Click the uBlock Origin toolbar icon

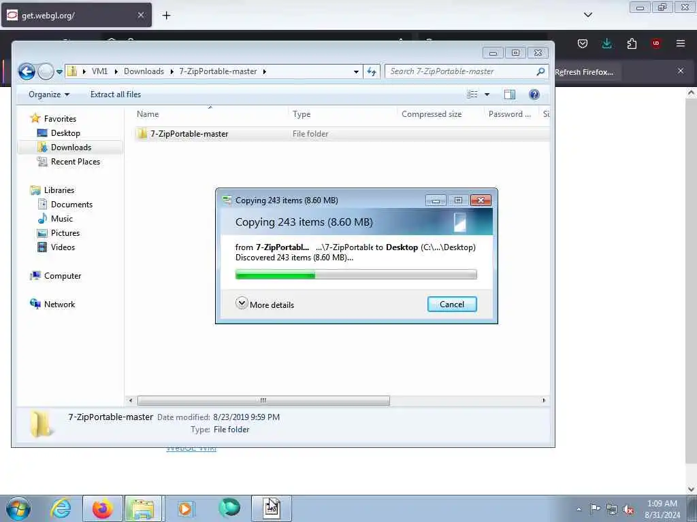click(656, 43)
